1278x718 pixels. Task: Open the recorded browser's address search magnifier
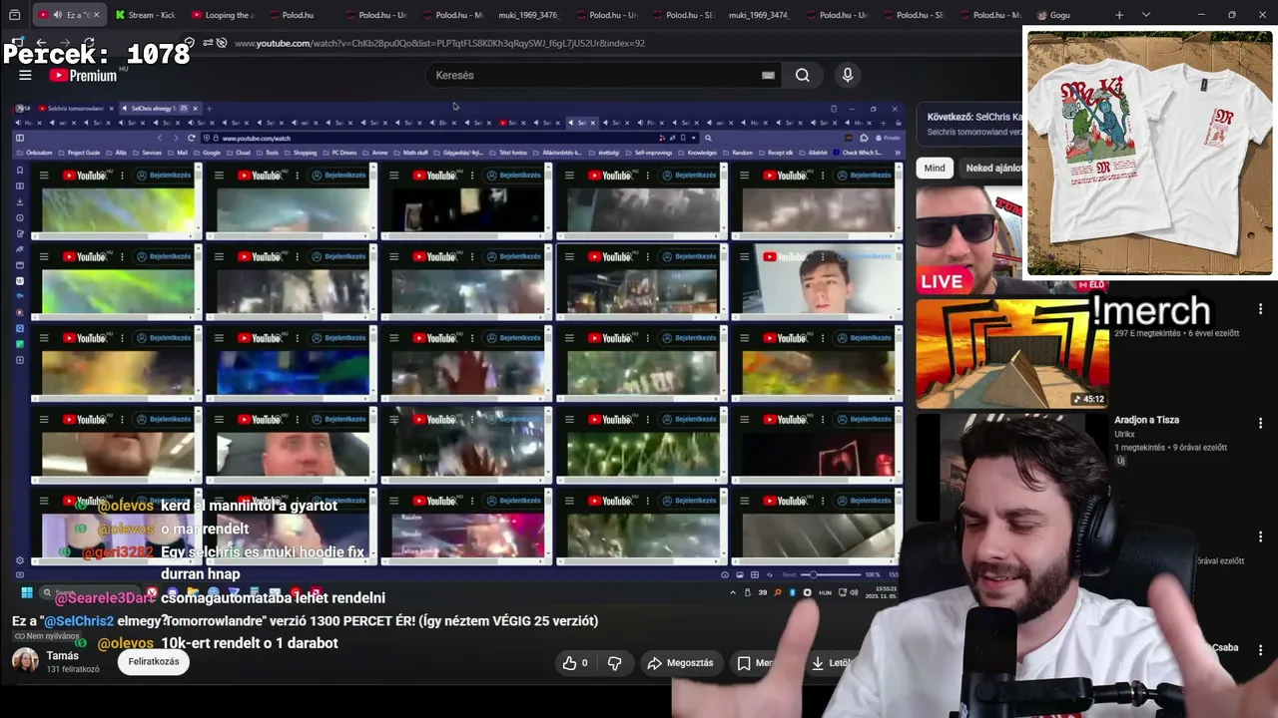pyautogui.click(x=708, y=138)
